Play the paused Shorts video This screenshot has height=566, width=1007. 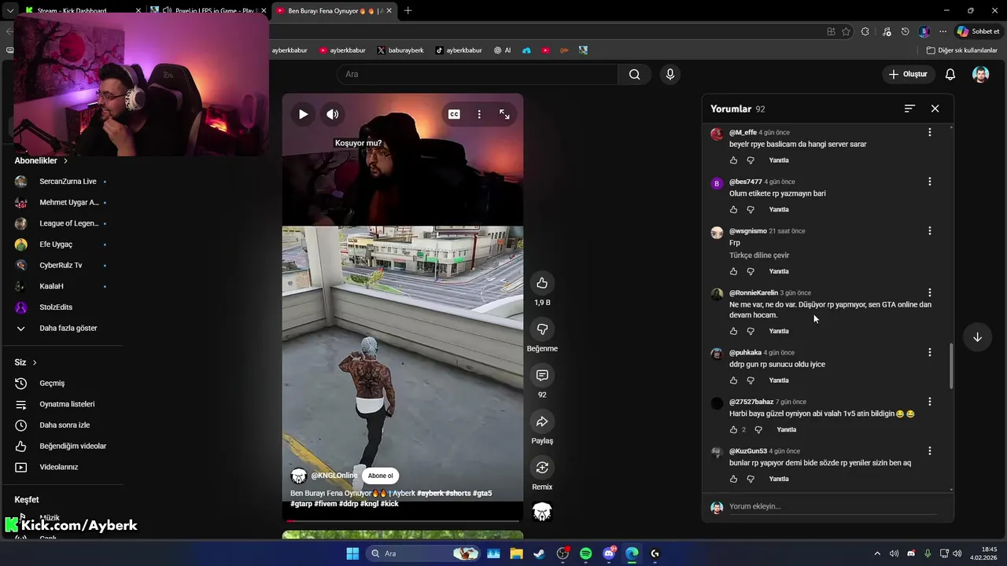coord(303,114)
